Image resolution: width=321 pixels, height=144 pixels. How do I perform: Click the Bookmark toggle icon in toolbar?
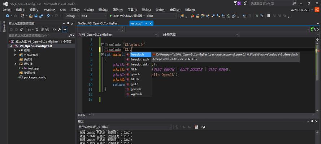[269, 16]
